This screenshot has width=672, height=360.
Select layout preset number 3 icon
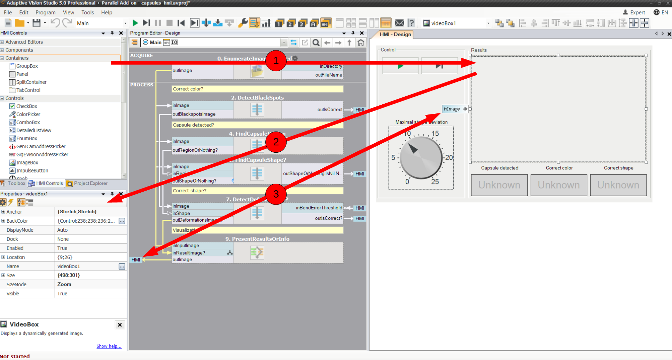coord(303,23)
